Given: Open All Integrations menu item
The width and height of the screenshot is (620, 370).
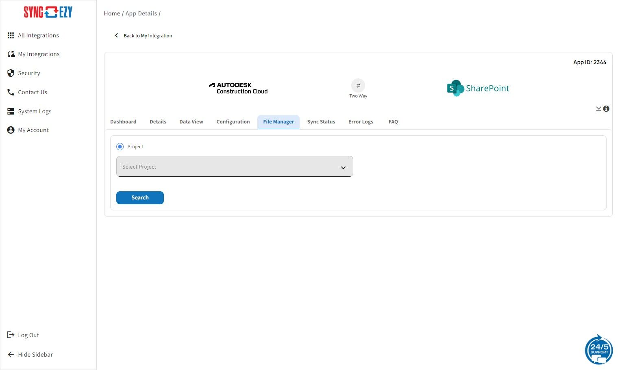Looking at the screenshot, I should (x=38, y=35).
